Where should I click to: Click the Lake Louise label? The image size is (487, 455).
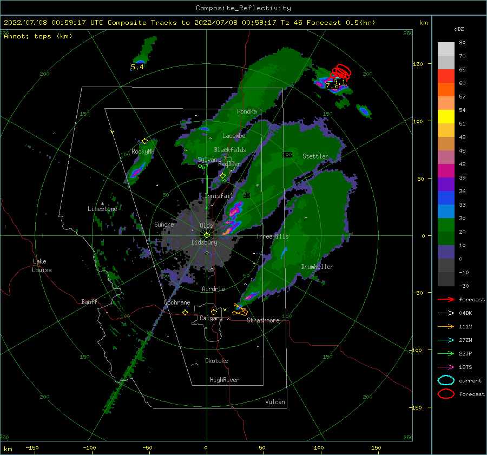[42, 266]
